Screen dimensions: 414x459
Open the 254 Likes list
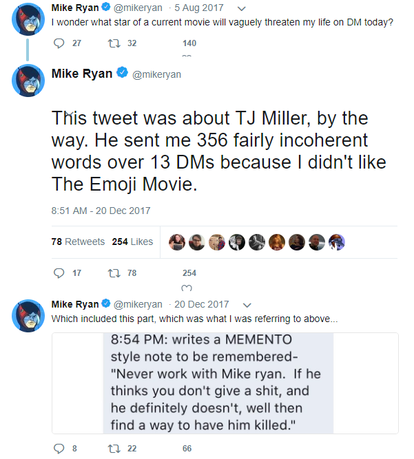[x=132, y=242]
